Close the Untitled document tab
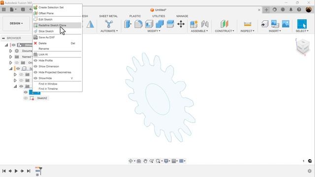The image size is (315, 177). (x=259, y=10)
